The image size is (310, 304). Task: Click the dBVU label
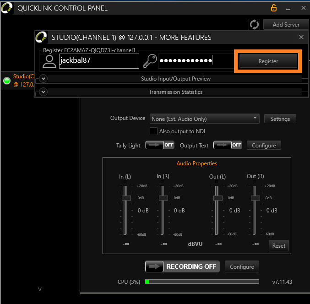pyautogui.click(x=195, y=244)
